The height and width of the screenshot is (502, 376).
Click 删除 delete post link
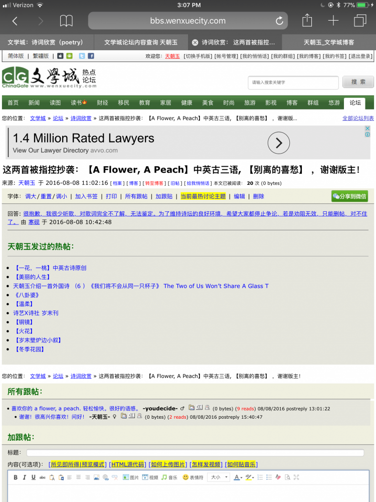(258, 196)
